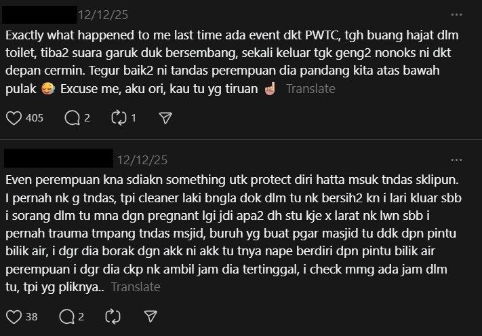482x336 pixels.
Task: Open replies on the PWTC post
Action: pyautogui.click(x=73, y=118)
